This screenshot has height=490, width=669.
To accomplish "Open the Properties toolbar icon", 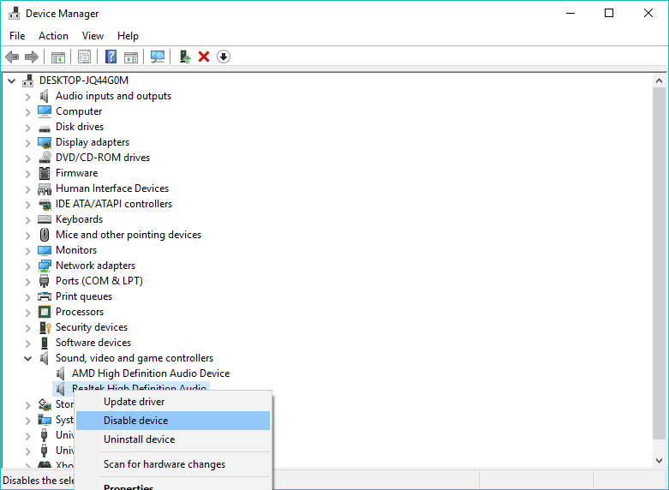I will [85, 57].
